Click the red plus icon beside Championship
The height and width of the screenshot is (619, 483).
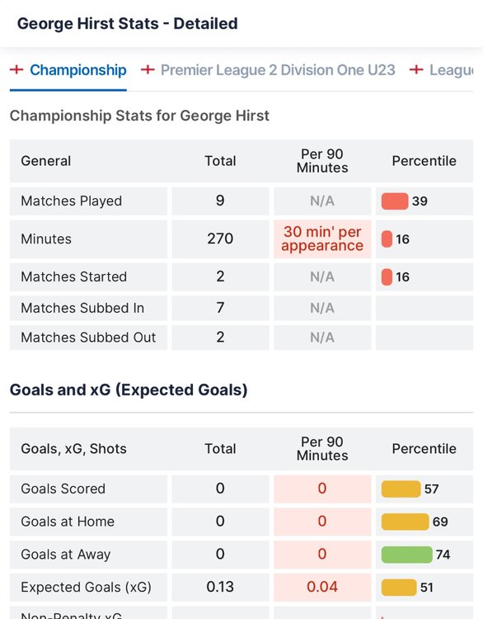click(16, 70)
